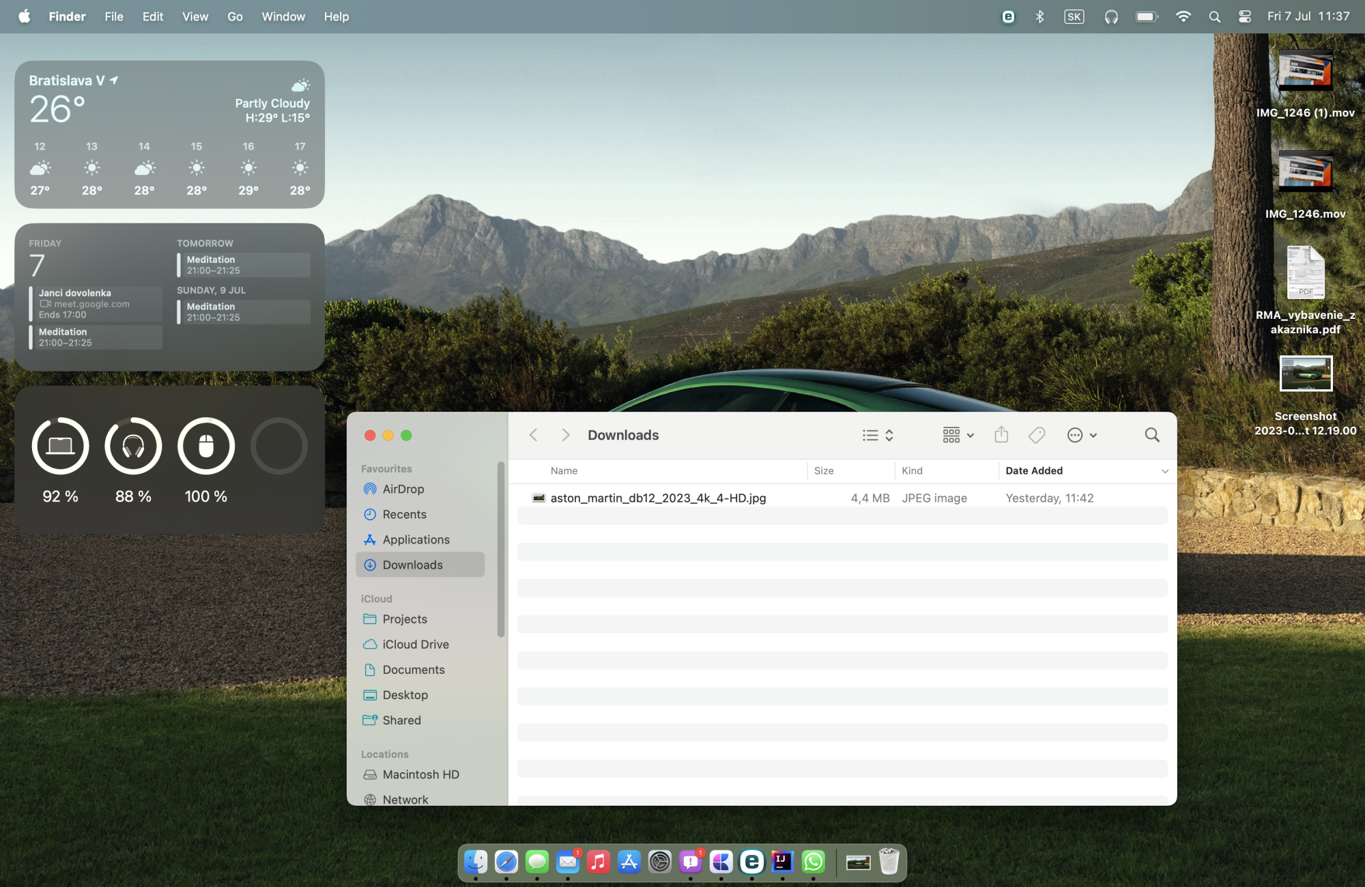Switch SK input source in menu bar
1365x887 pixels.
1074,16
